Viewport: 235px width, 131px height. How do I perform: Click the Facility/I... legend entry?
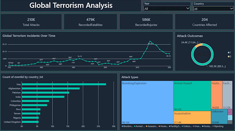click(x=175, y=127)
